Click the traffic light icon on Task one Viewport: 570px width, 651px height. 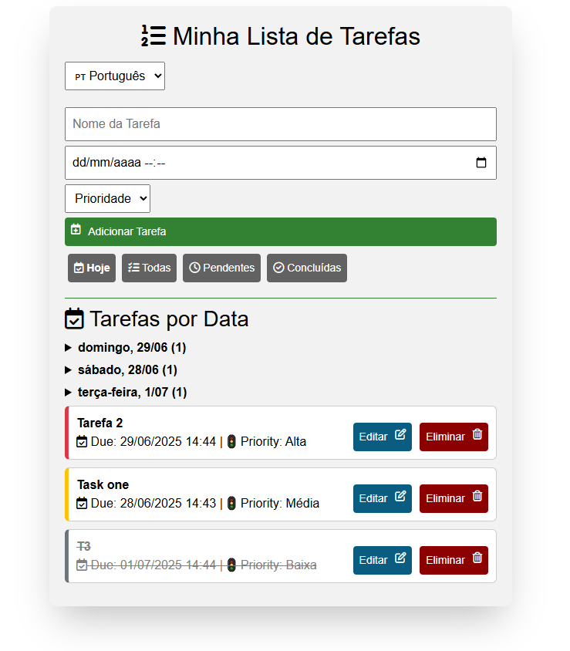coord(231,504)
